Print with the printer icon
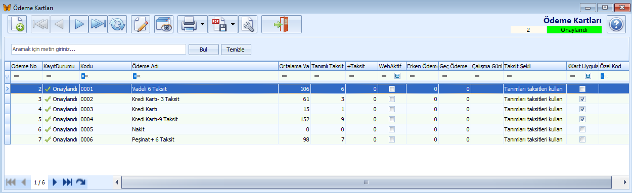632x193 pixels. [x=189, y=24]
